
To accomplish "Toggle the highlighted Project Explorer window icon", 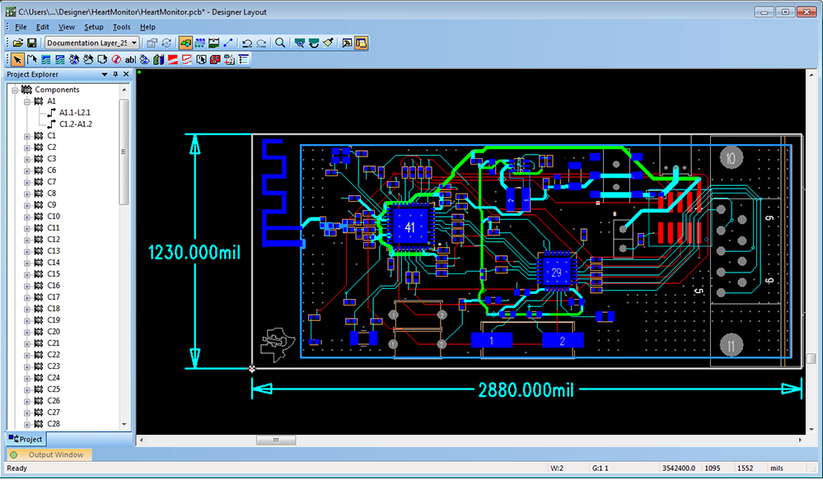I will pos(361,43).
